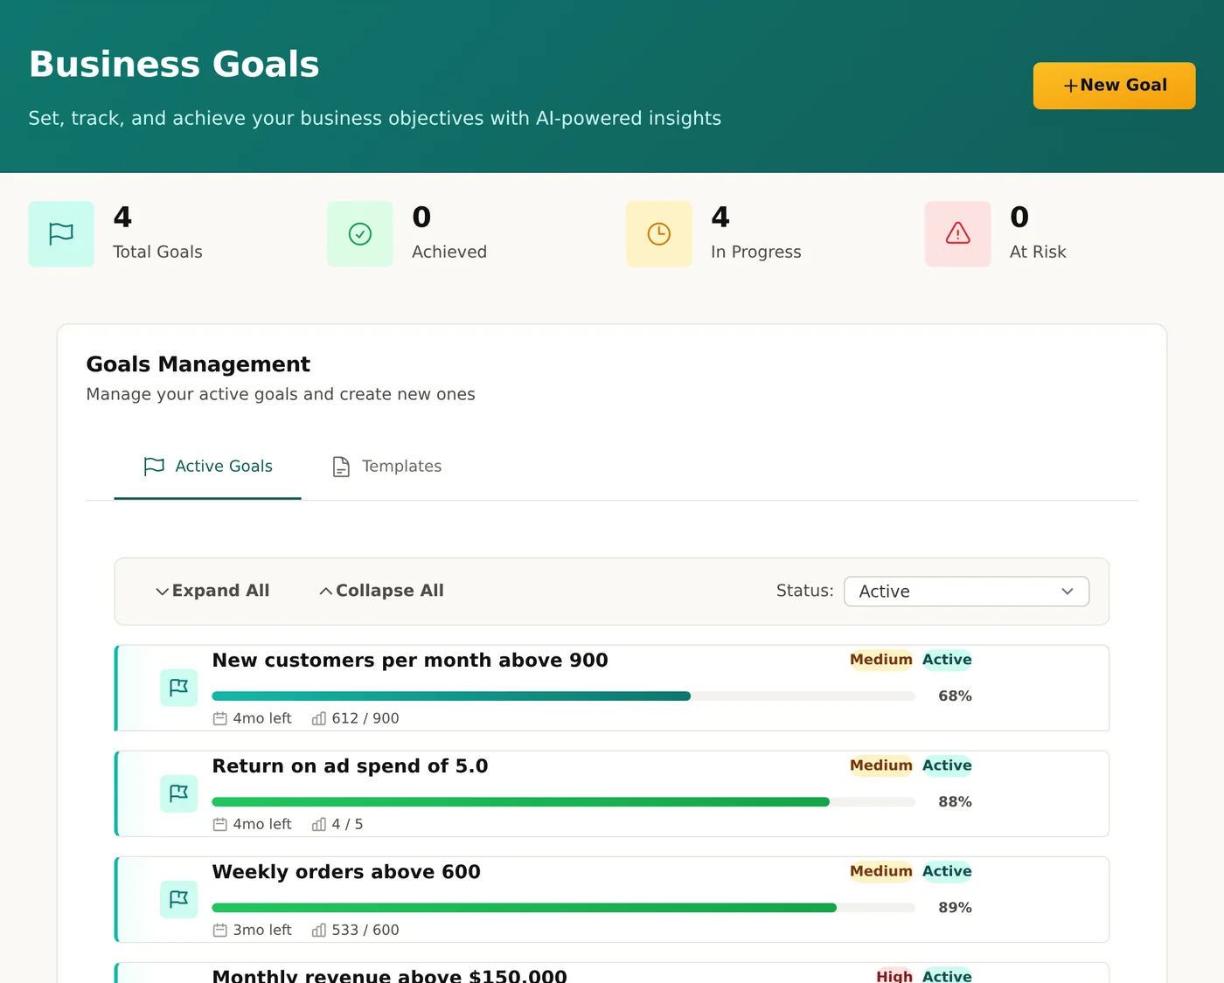Click the 88% progress bar for ad spend
1224x983 pixels.
[564, 802]
